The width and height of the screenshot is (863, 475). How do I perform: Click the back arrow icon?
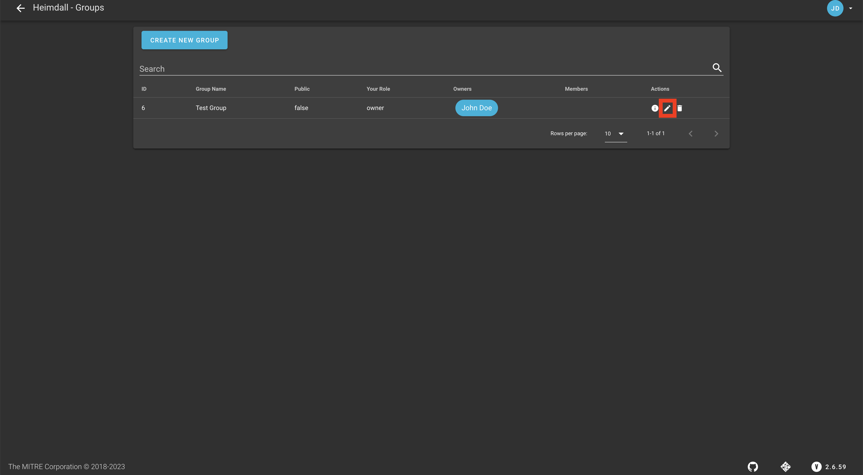(21, 8)
